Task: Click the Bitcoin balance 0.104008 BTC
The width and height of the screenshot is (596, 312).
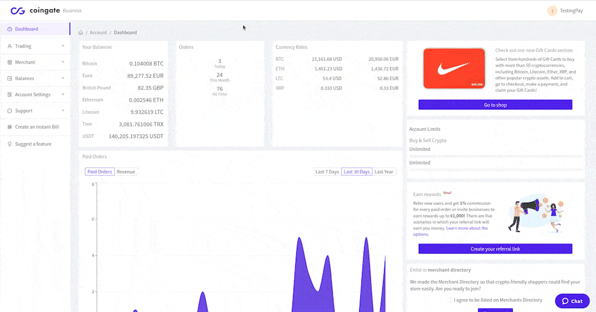Action: [146, 64]
